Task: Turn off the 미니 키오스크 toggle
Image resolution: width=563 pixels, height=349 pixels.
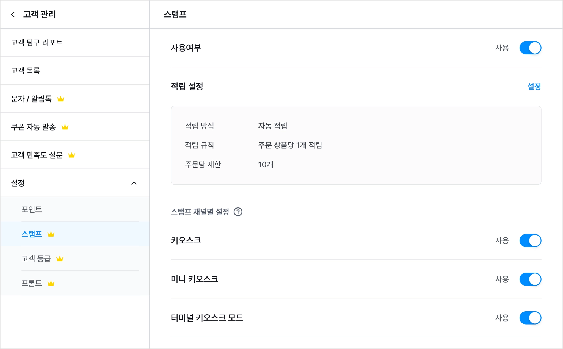Action: pos(530,279)
